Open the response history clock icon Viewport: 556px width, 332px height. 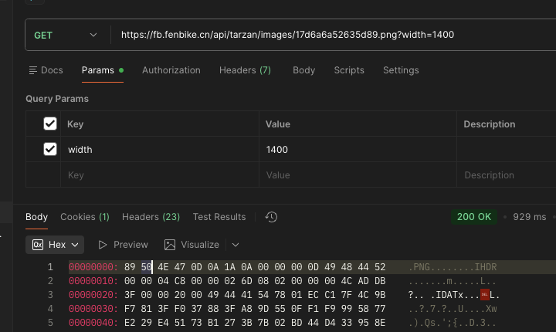coord(271,217)
